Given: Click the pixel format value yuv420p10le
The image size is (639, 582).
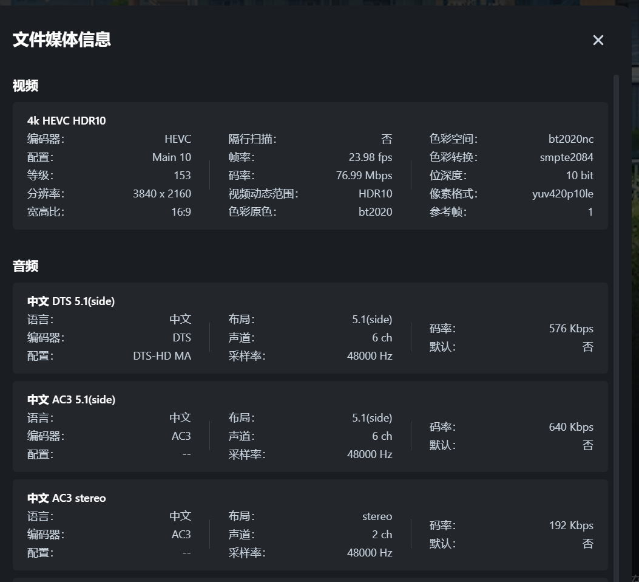Looking at the screenshot, I should click(x=563, y=194).
